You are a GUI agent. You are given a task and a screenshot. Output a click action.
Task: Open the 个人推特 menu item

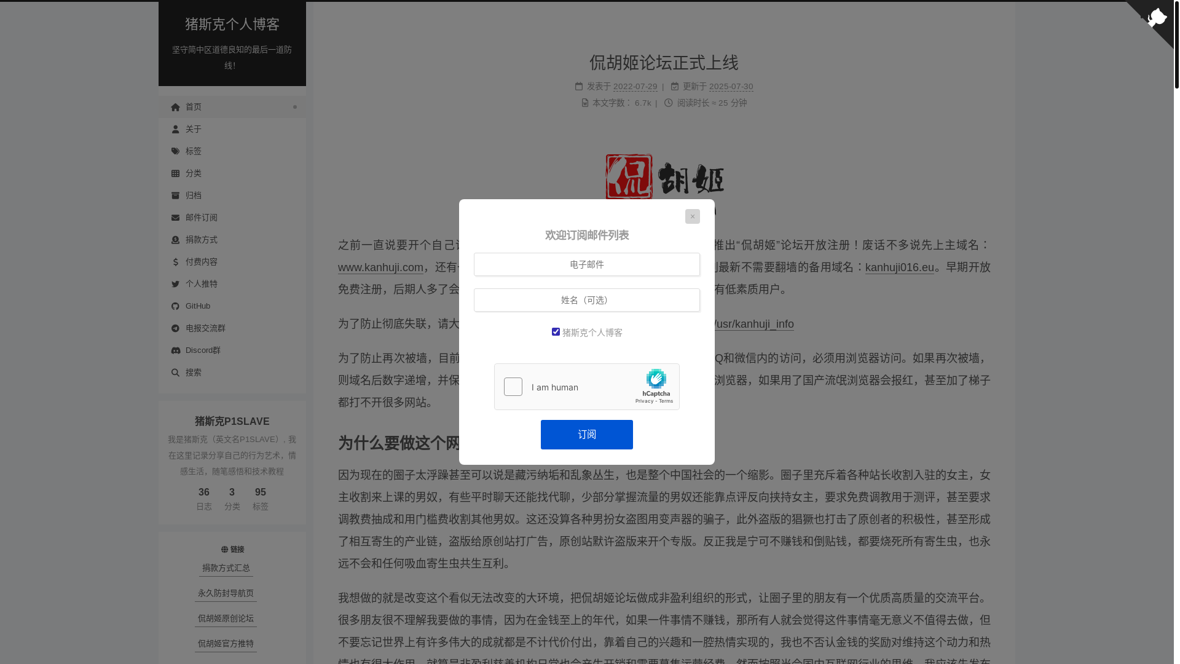coord(232,284)
